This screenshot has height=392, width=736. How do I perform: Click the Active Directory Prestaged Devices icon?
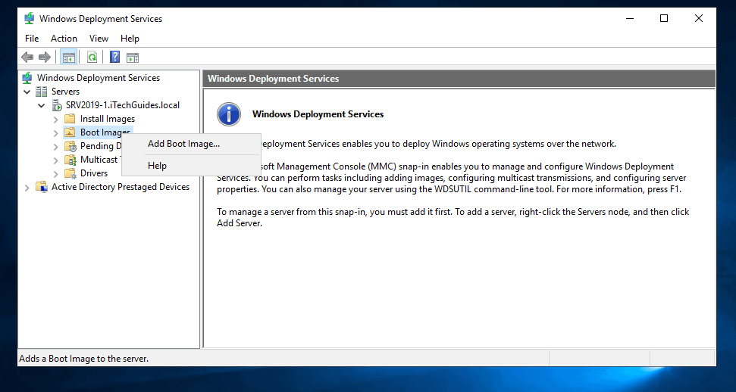click(x=42, y=187)
